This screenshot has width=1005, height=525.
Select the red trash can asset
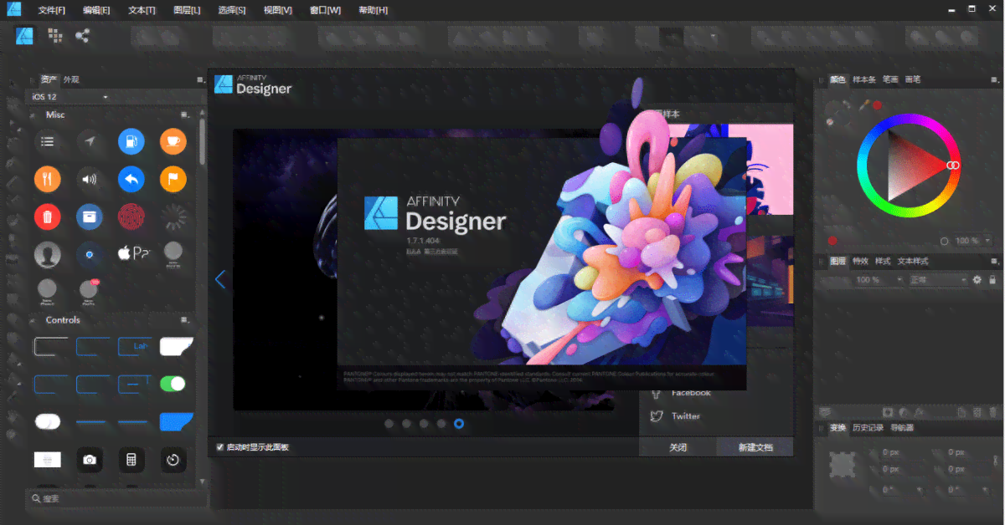(48, 217)
